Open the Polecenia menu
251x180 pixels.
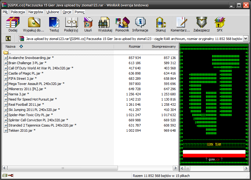18,12
